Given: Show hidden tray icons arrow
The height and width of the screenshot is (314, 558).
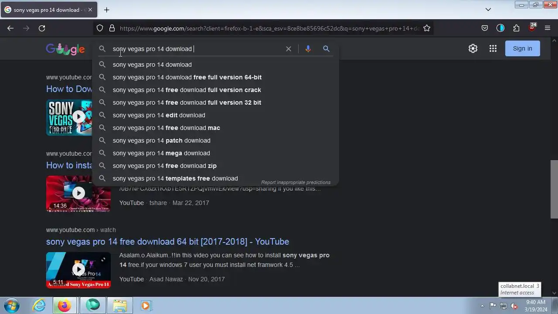Looking at the screenshot, I should point(482,306).
